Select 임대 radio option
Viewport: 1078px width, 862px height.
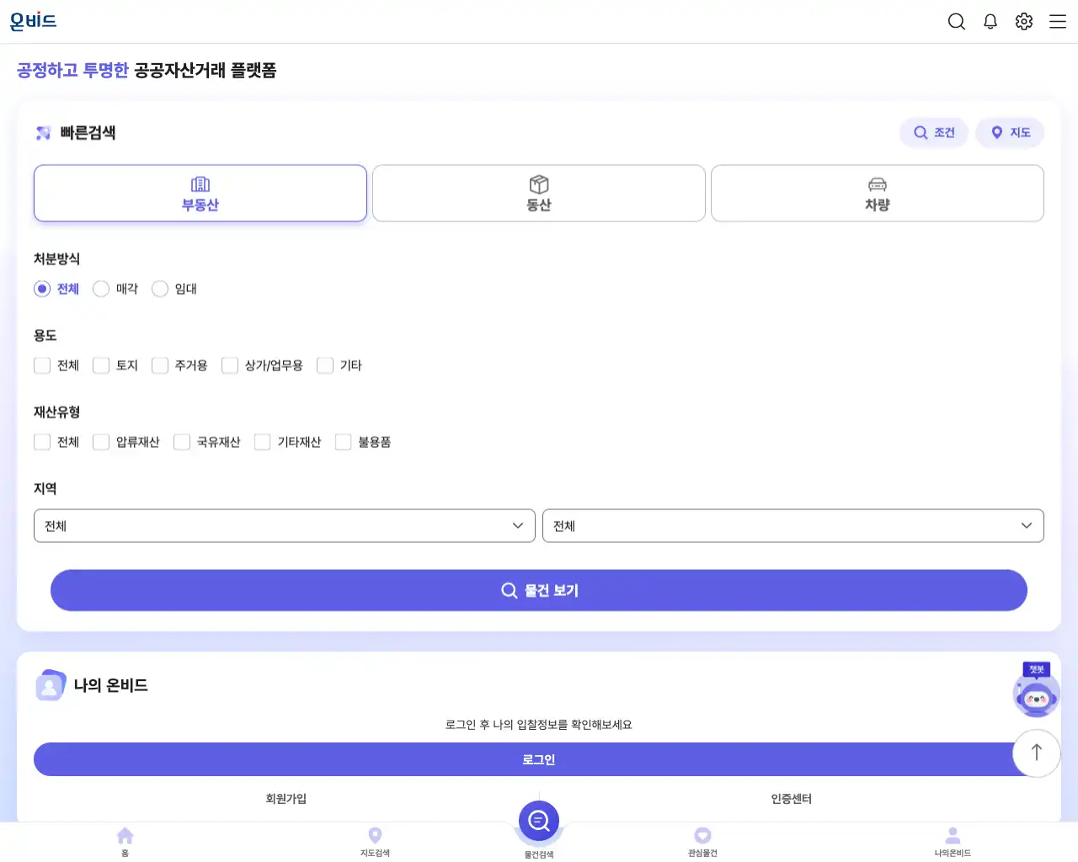[160, 289]
